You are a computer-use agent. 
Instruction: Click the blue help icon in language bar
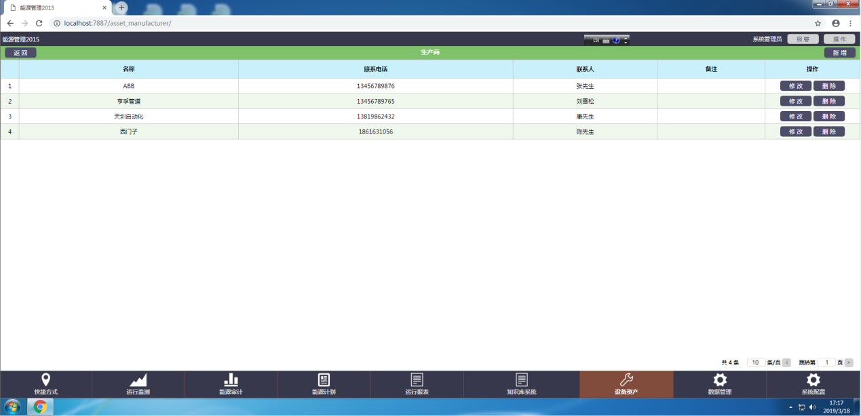point(616,41)
